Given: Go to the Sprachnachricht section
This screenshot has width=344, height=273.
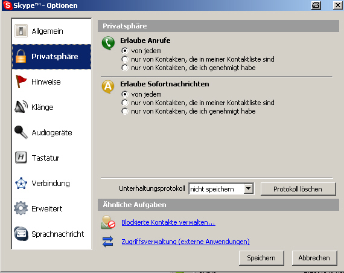Looking at the screenshot, I should [x=51, y=234].
